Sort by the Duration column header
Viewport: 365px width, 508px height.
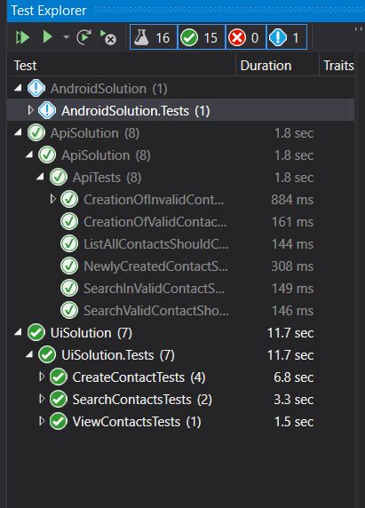click(x=277, y=66)
